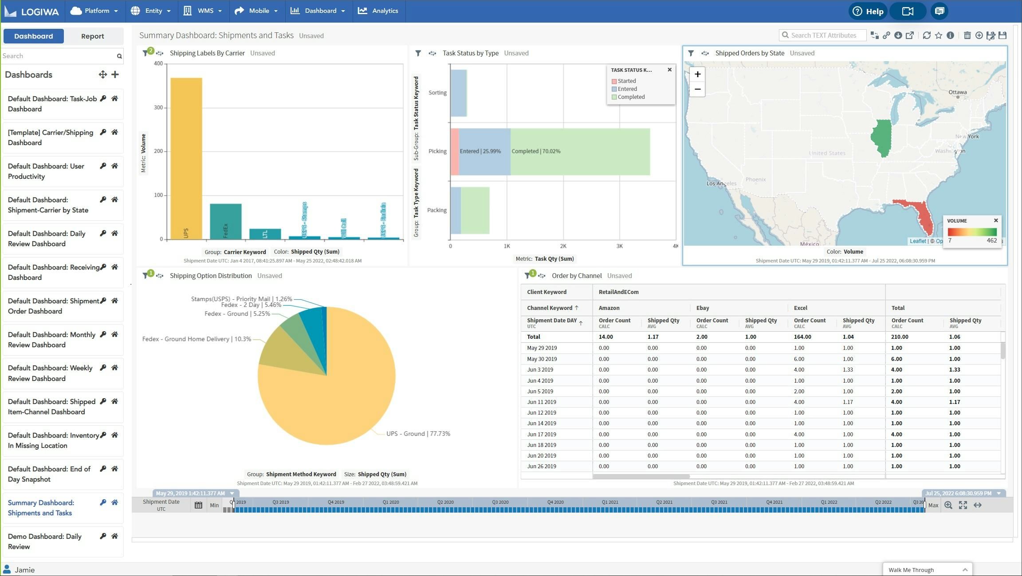Open filter on Shipping Labels By Carrier

pos(145,53)
